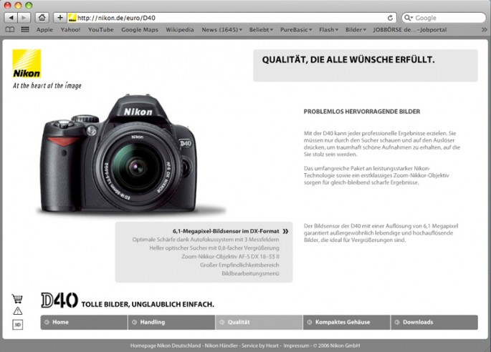Click the favicon in the address bar
This screenshot has width=491, height=352.
tap(72, 18)
